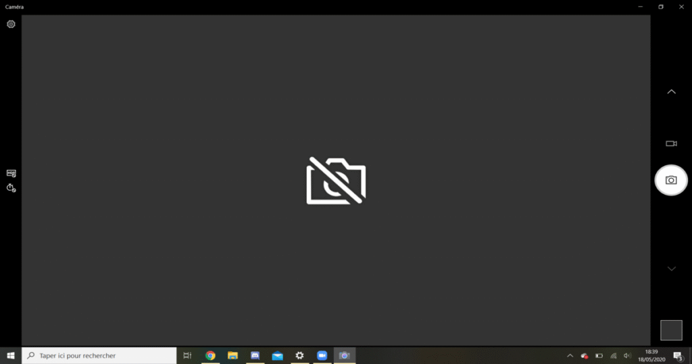Click the down chevron below shutter button
The height and width of the screenshot is (364, 692).
pyautogui.click(x=671, y=269)
